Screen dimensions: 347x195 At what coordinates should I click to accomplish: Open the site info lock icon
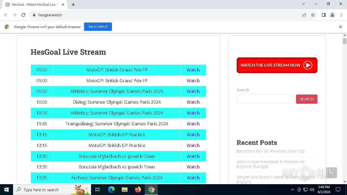coord(34,15)
